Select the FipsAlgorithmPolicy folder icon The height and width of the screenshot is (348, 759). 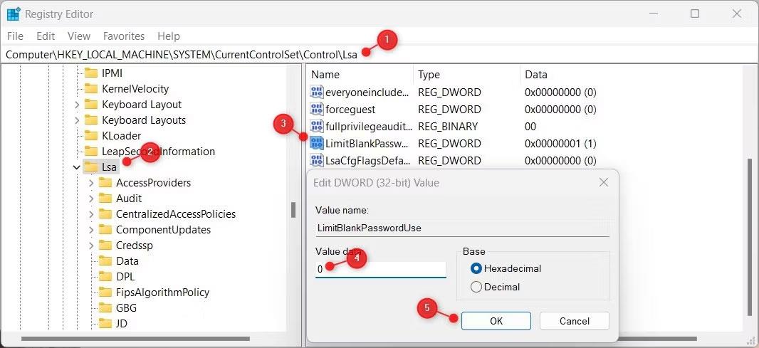click(105, 292)
